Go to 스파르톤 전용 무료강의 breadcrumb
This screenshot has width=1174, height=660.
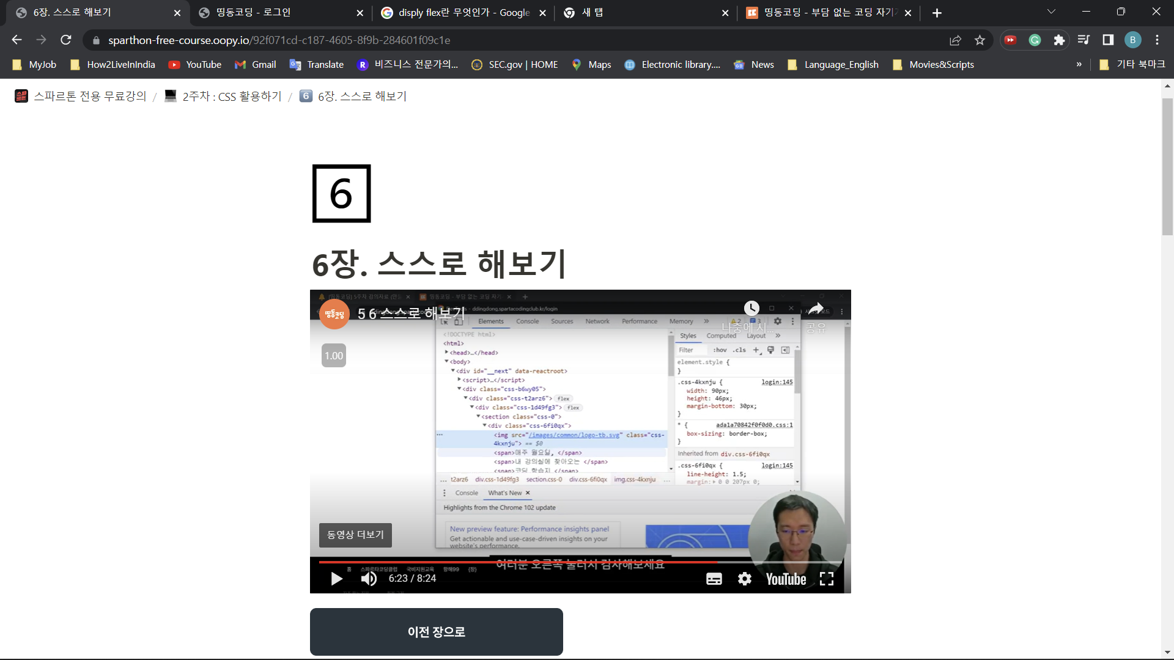pyautogui.click(x=81, y=96)
